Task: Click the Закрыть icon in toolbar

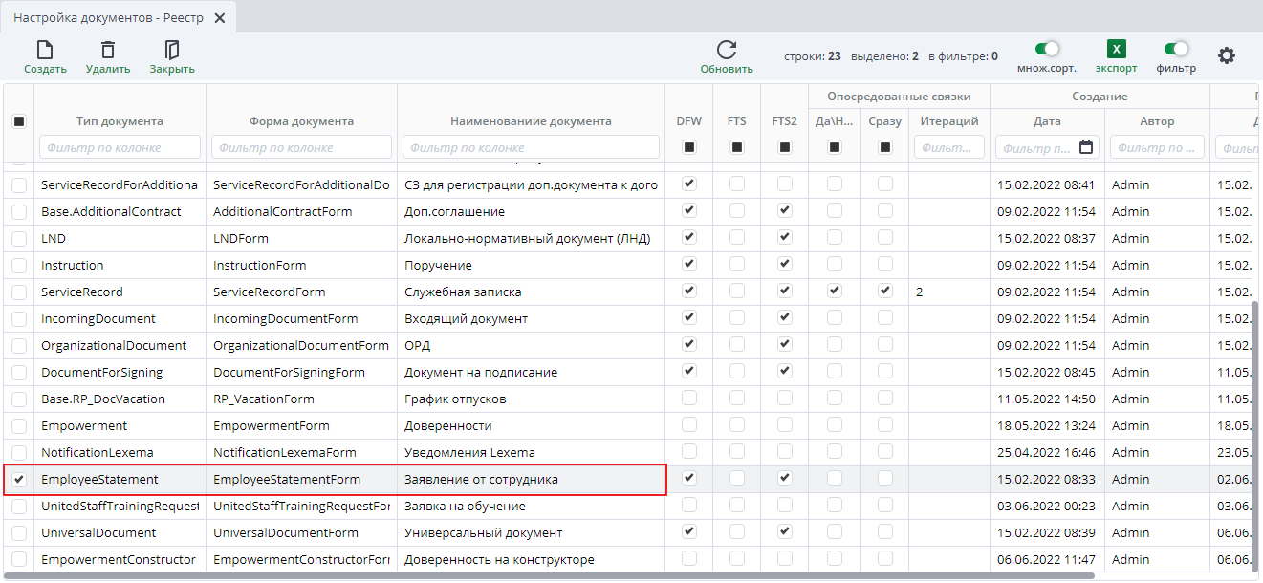Action: [172, 51]
